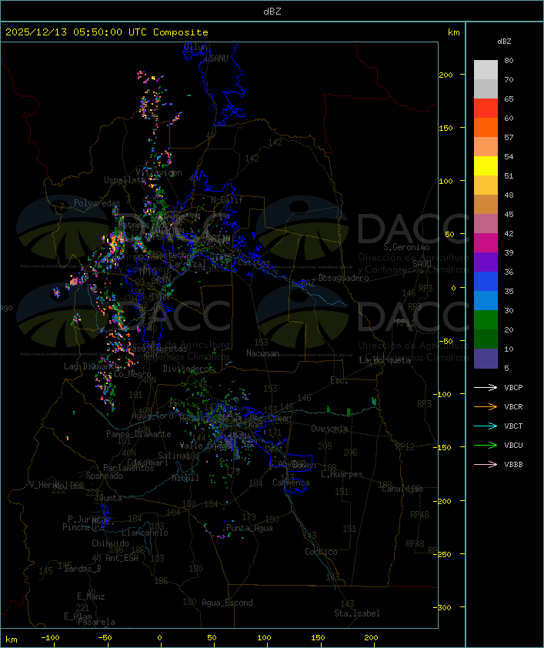Select the dark green 10 dBZ swatch

[x=486, y=339]
